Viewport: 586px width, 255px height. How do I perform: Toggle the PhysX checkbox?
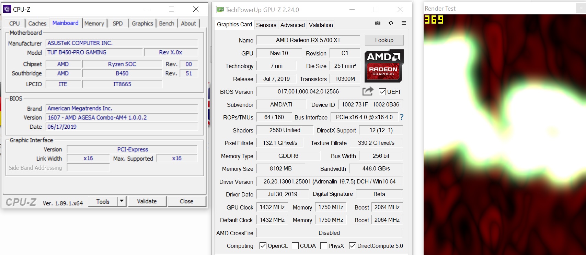pyautogui.click(x=323, y=246)
